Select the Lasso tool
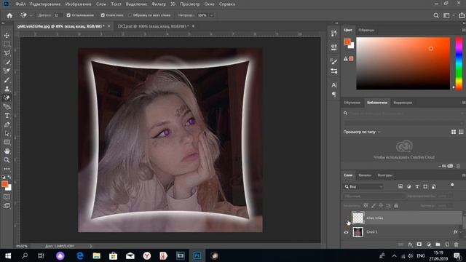 (7, 53)
